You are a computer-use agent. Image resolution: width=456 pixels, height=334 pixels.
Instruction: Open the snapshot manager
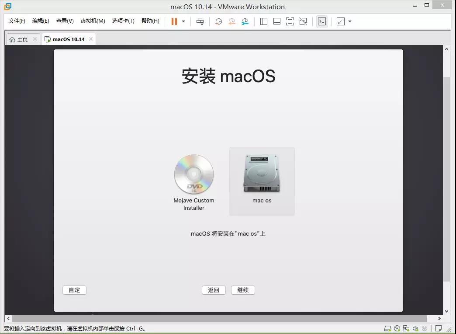(x=245, y=21)
